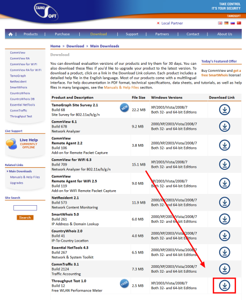
Task: Open Essential NetTools sidebar link
Action: [23, 104]
